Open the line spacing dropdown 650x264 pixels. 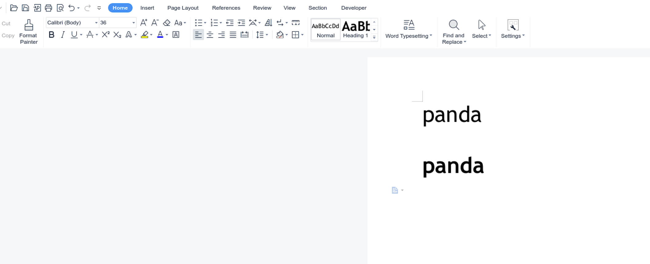pyautogui.click(x=267, y=35)
